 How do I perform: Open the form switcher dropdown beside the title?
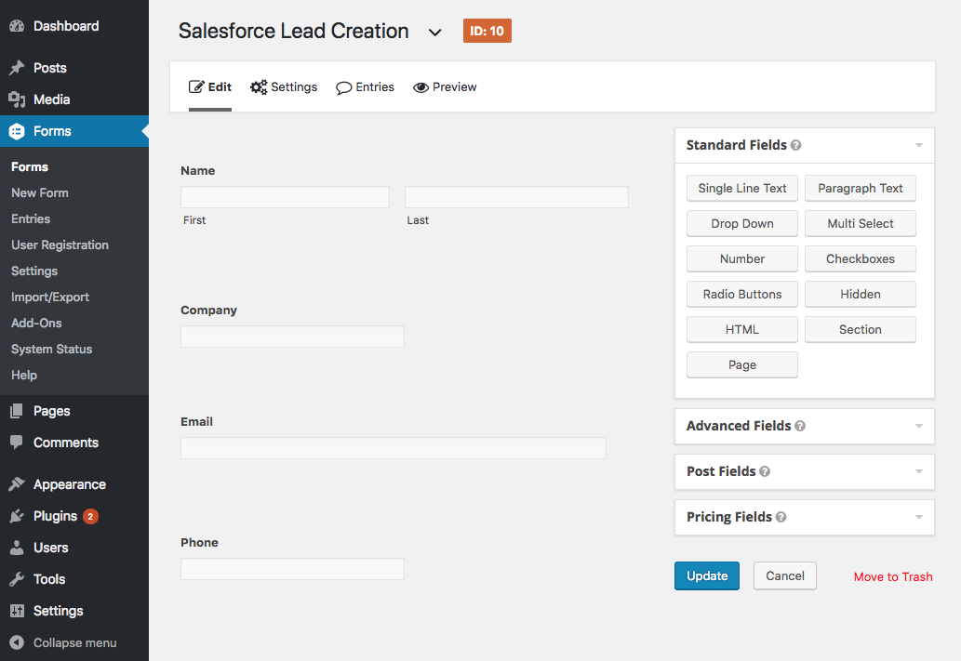[434, 31]
